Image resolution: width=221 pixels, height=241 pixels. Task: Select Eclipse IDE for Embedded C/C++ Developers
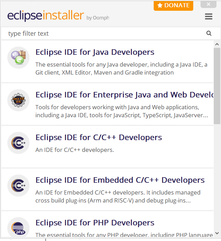[107, 189]
